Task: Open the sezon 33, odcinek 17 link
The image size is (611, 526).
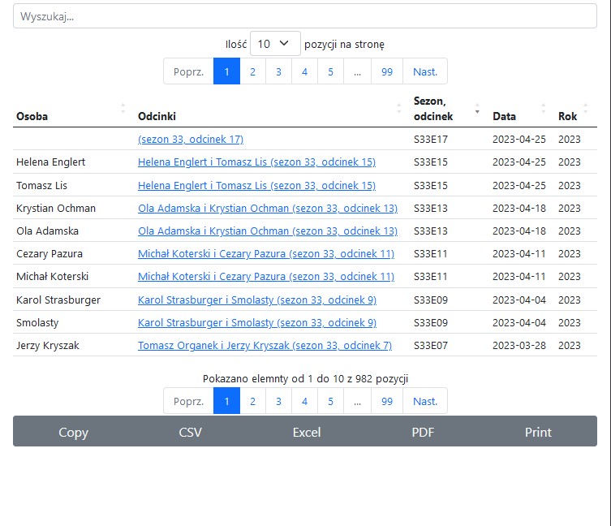Action: click(191, 140)
